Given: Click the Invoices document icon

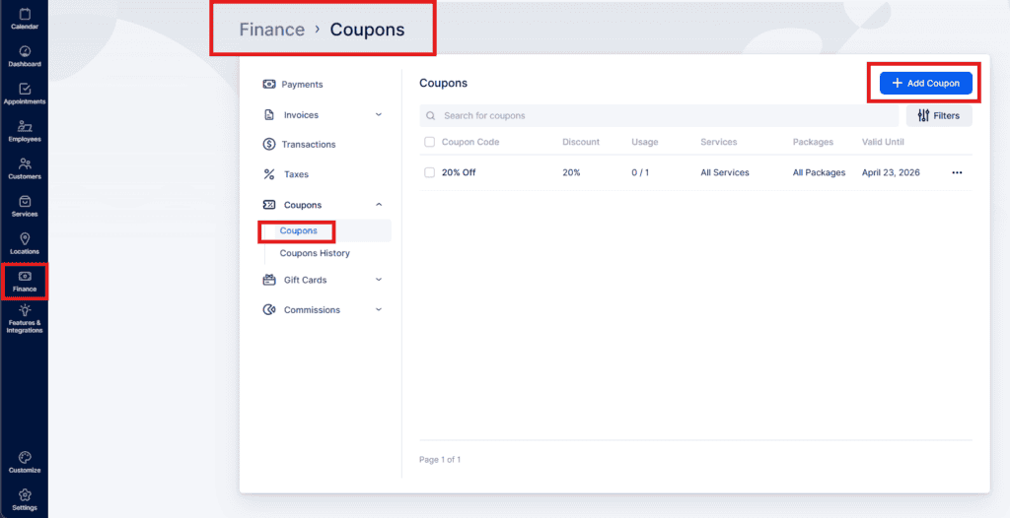Looking at the screenshot, I should point(269,114).
